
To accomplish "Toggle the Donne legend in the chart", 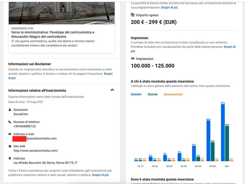I will coord(152,94).
